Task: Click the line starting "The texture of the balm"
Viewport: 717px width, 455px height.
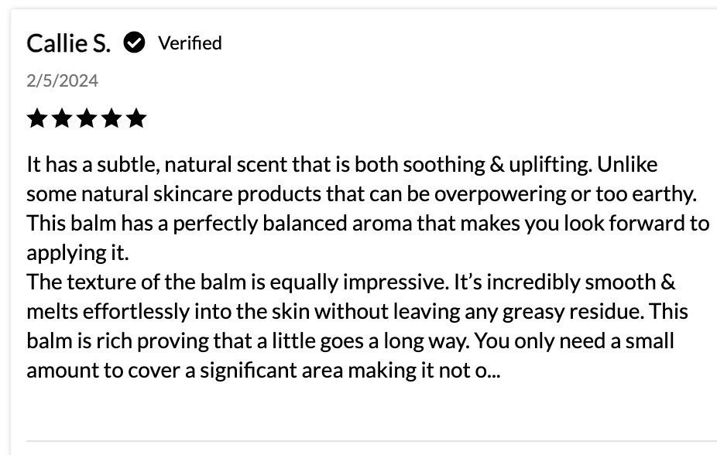Action: coord(352,282)
